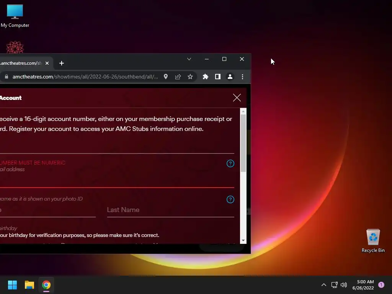Open notification badge in taskbar
Viewport: 392px width, 294px height.
pos(381,285)
